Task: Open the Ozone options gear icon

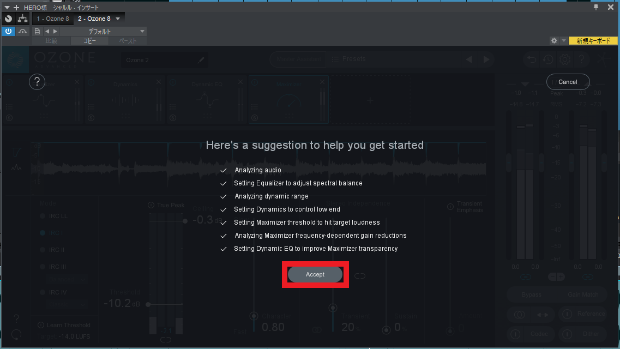Action: (x=564, y=59)
